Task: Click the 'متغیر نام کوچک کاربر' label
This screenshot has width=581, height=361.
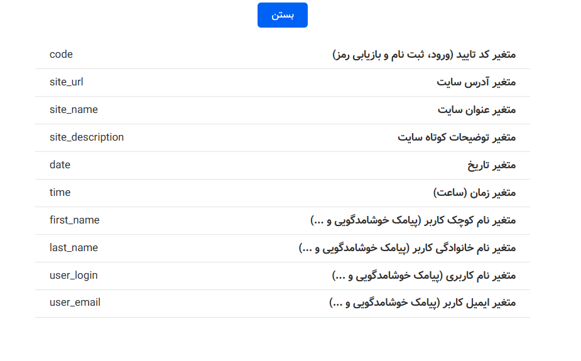Action: point(413,221)
